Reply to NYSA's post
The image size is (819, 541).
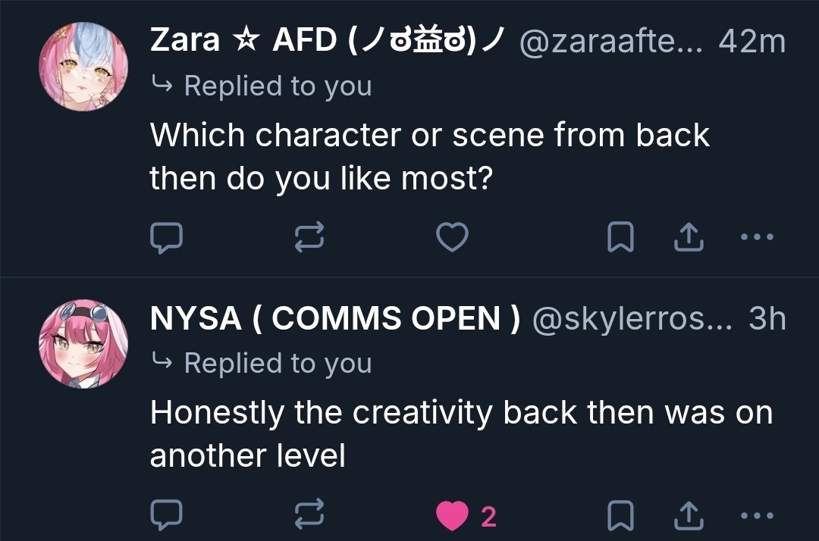(x=166, y=516)
